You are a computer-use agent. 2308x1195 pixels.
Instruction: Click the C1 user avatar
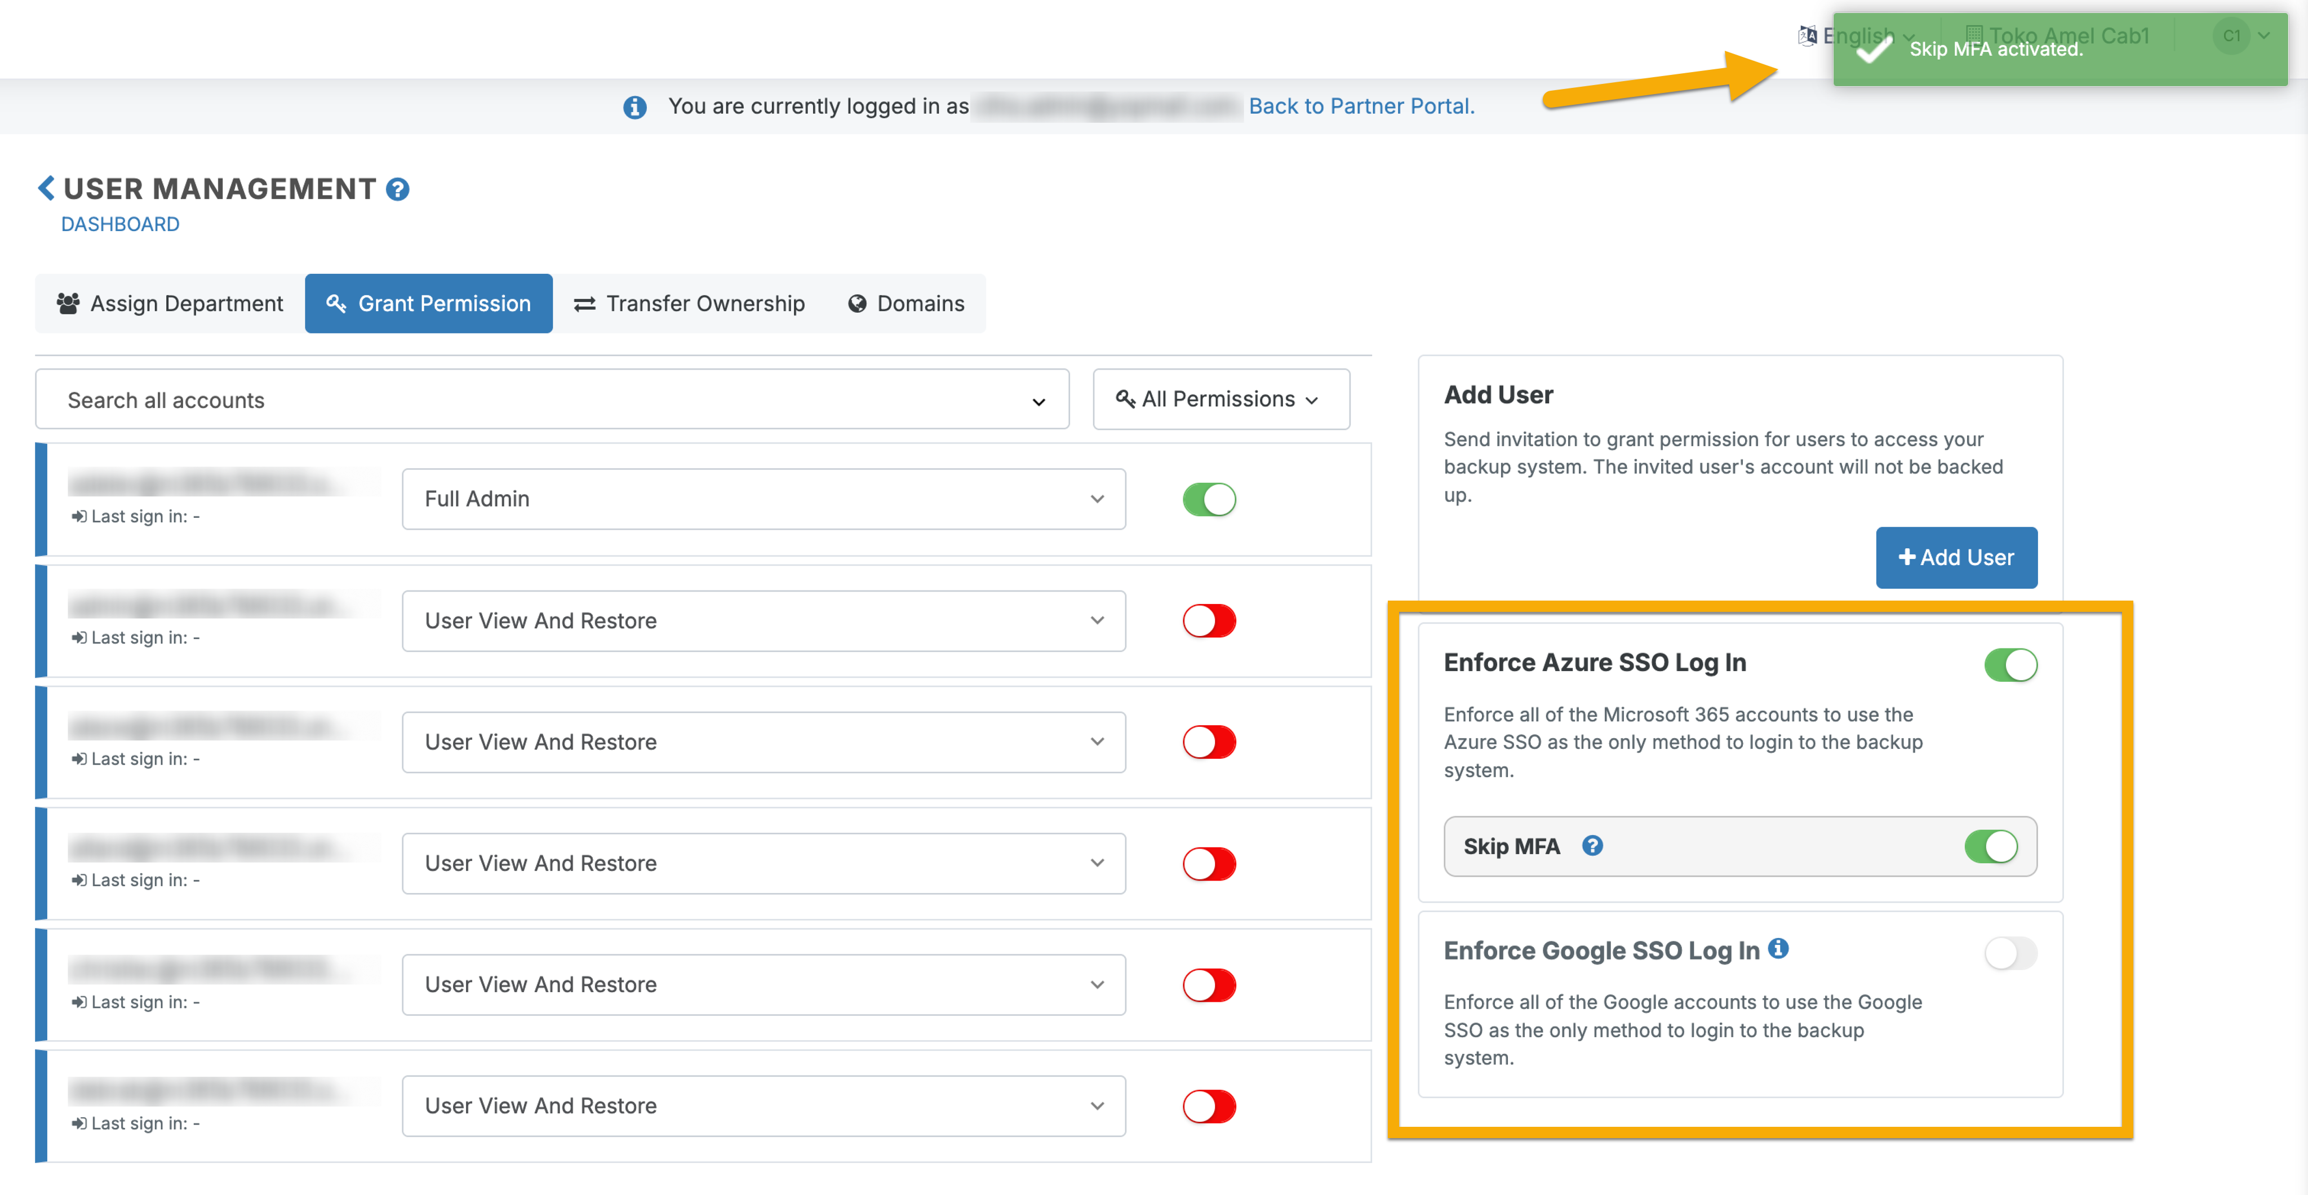pyautogui.click(x=2231, y=36)
